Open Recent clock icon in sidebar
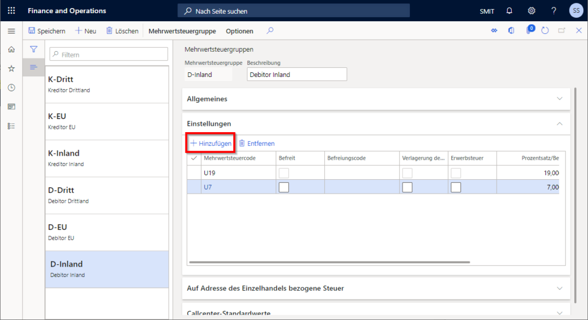Screen dimensions: 588x320 [x=11, y=87]
